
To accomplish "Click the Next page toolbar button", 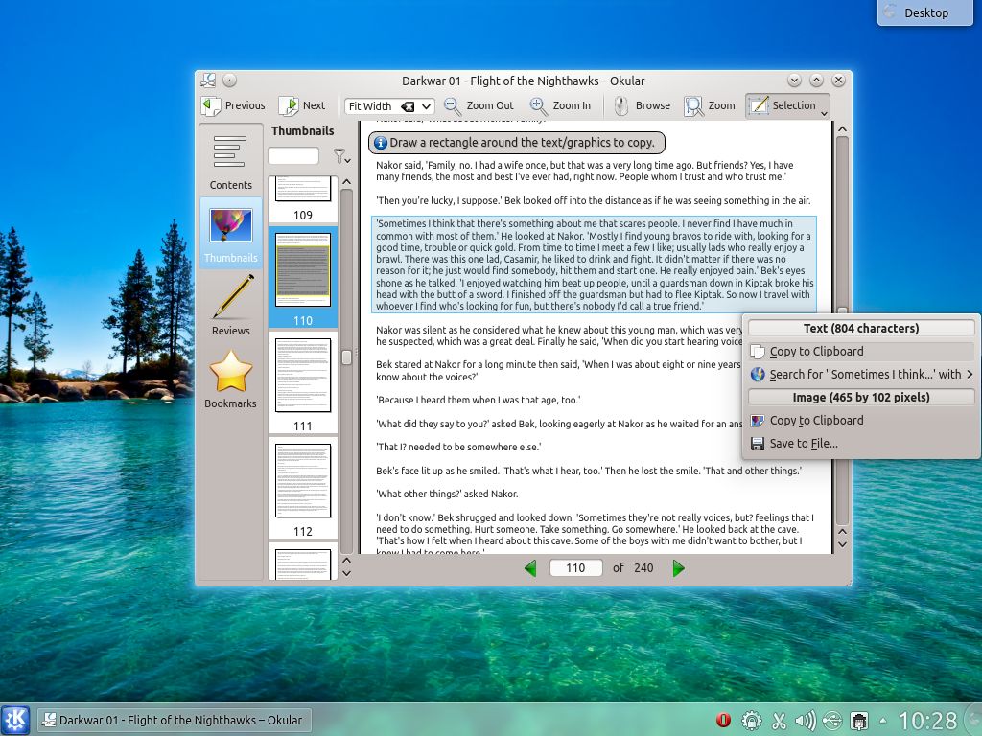I will [302, 105].
